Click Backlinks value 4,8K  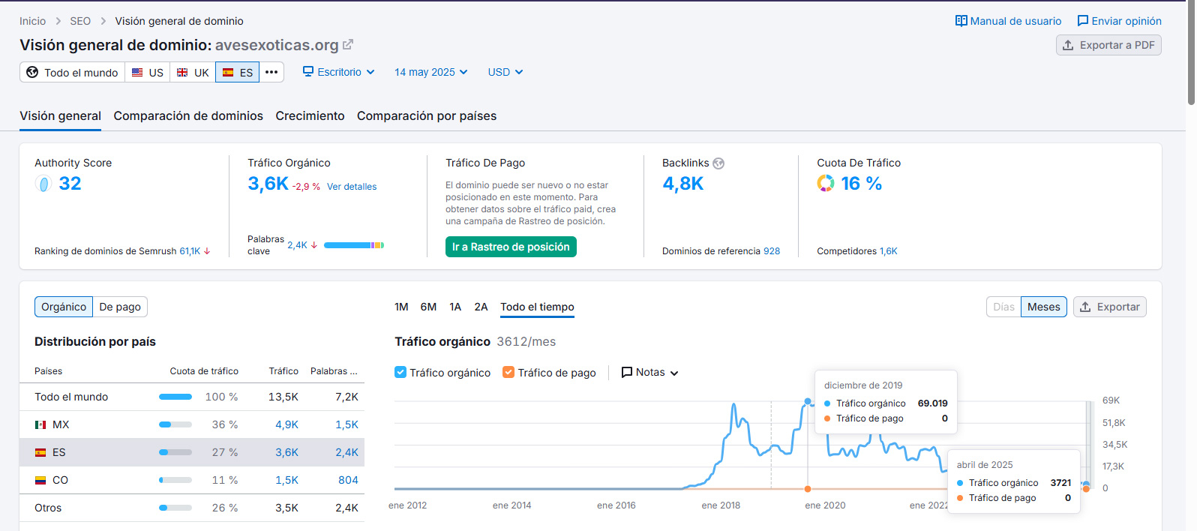pyautogui.click(x=682, y=184)
